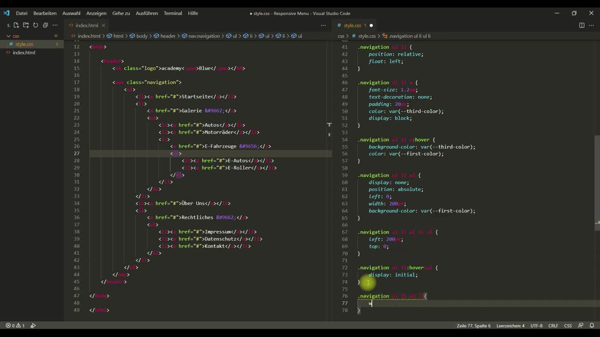The width and height of the screenshot is (600, 337).
Task: Change file encoding UTF-8
Action: click(537, 325)
